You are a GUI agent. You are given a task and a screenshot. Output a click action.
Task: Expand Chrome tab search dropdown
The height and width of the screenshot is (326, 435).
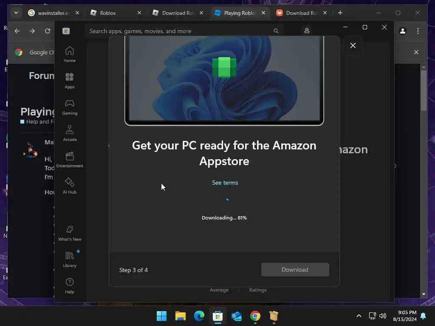(x=16, y=13)
